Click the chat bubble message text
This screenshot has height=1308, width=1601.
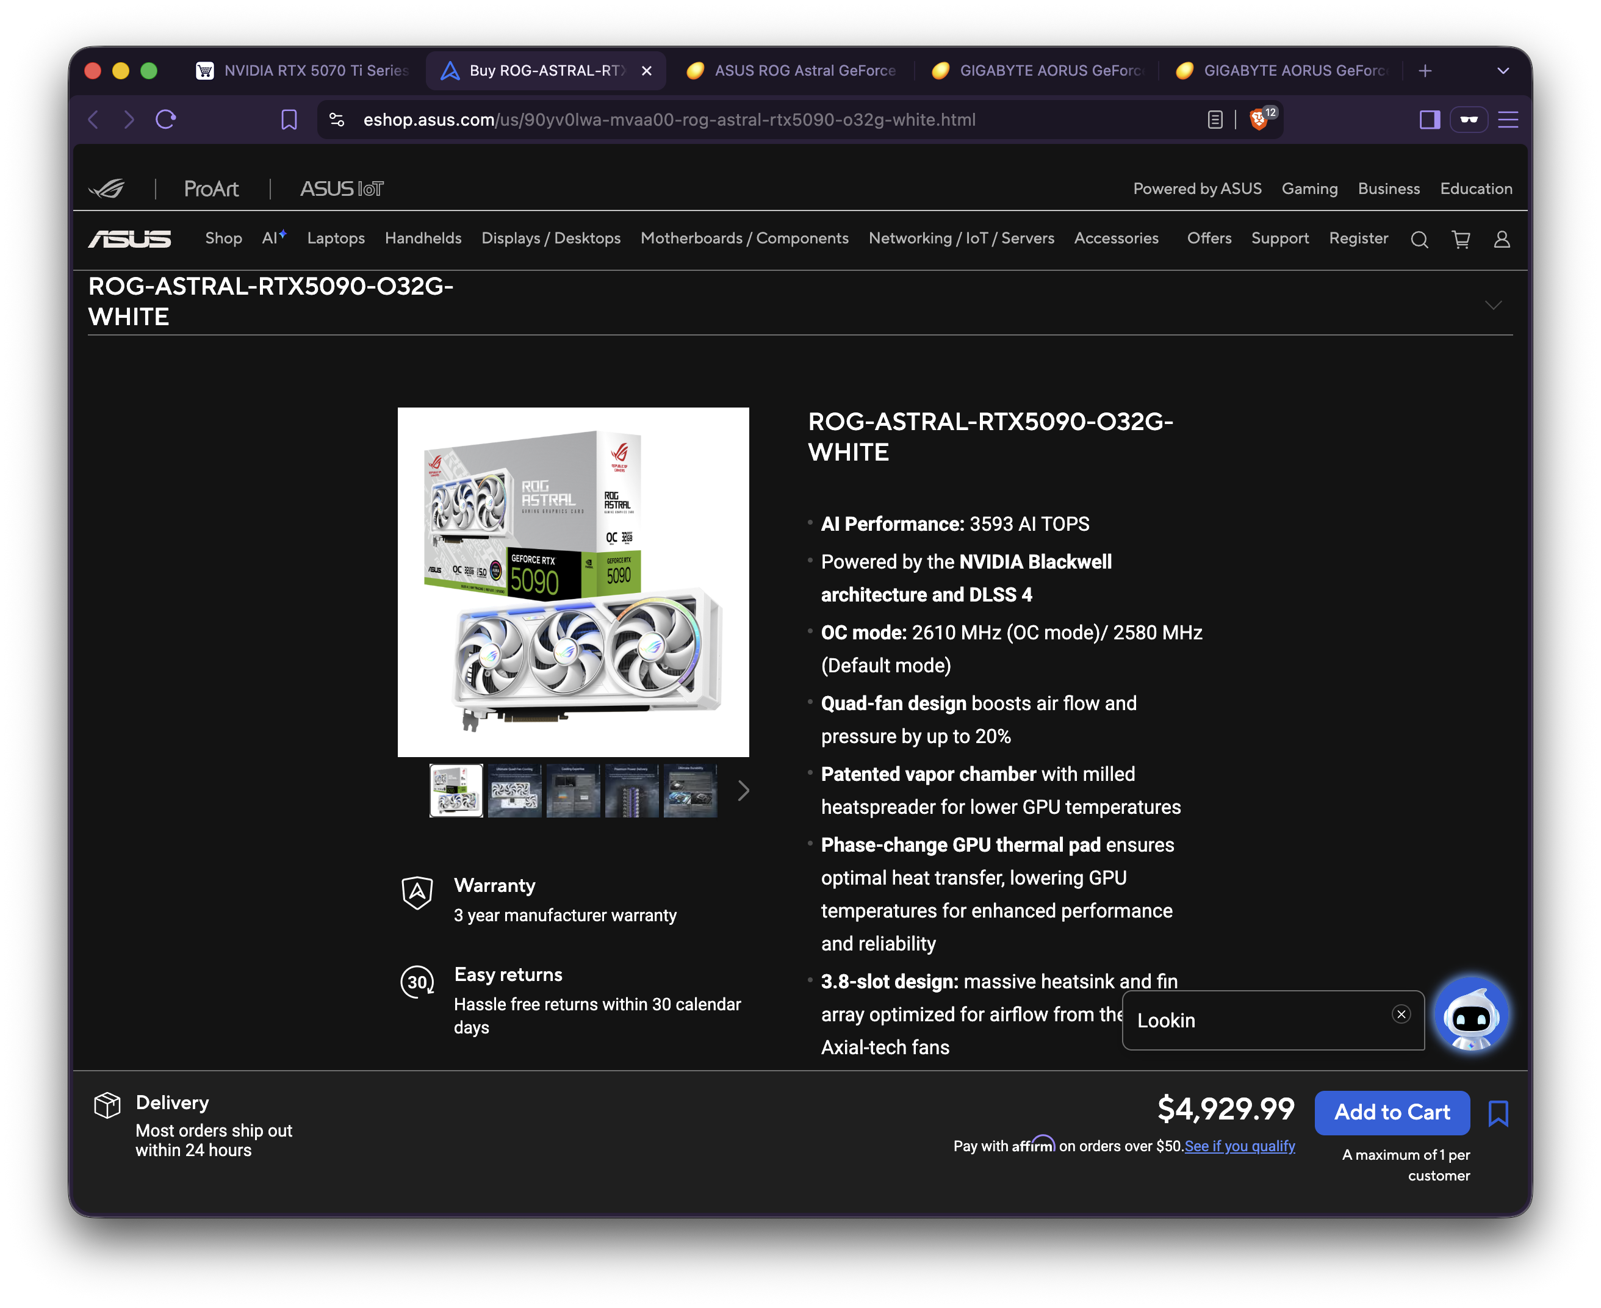1165,1020
